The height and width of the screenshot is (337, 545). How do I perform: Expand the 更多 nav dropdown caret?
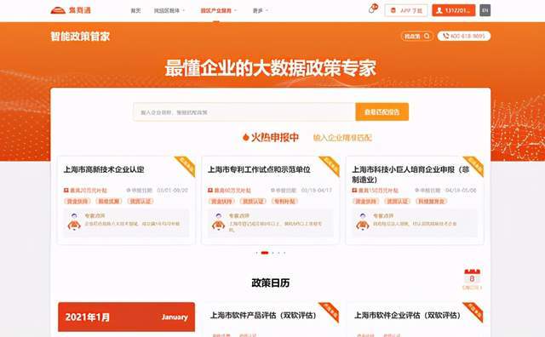click(267, 11)
